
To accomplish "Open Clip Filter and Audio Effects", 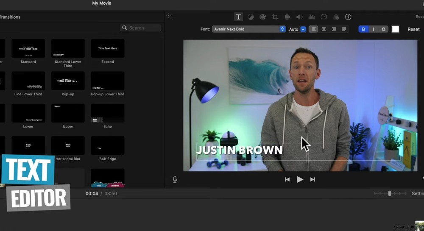I will coord(336,17).
